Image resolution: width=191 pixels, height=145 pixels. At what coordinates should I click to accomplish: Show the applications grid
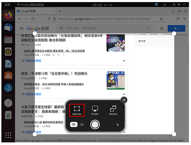tap(8, 135)
